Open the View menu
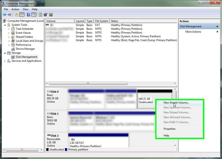Screen dimensions: 222x159 (25, 9)
